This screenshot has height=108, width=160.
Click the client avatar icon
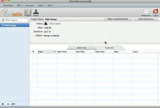click(45, 24)
